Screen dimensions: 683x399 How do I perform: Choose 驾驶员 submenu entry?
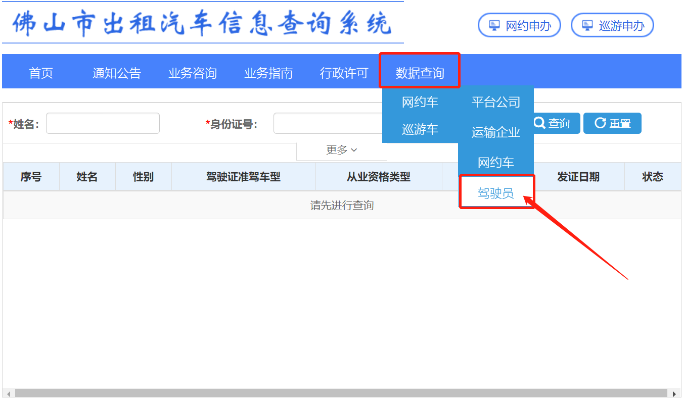tap(496, 192)
